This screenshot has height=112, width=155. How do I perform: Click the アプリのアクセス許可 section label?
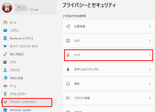point(74,16)
